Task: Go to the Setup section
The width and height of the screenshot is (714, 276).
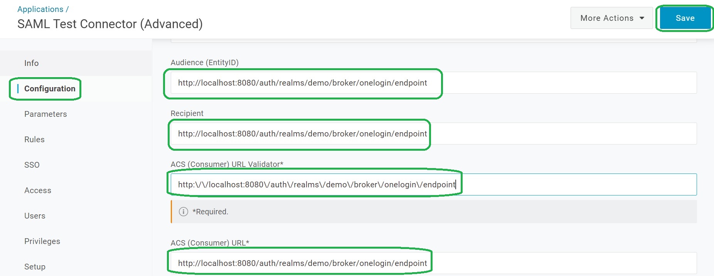Action: click(x=35, y=267)
